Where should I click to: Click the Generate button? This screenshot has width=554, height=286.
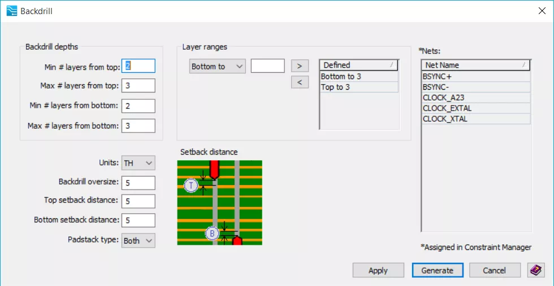[438, 270]
